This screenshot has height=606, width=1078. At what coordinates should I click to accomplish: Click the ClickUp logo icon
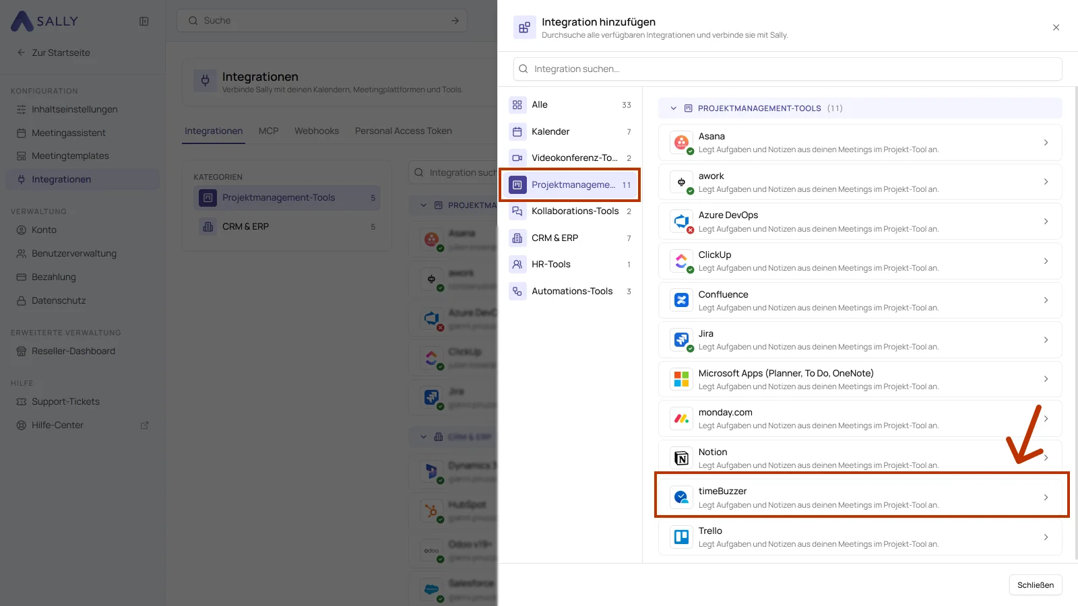[681, 261]
